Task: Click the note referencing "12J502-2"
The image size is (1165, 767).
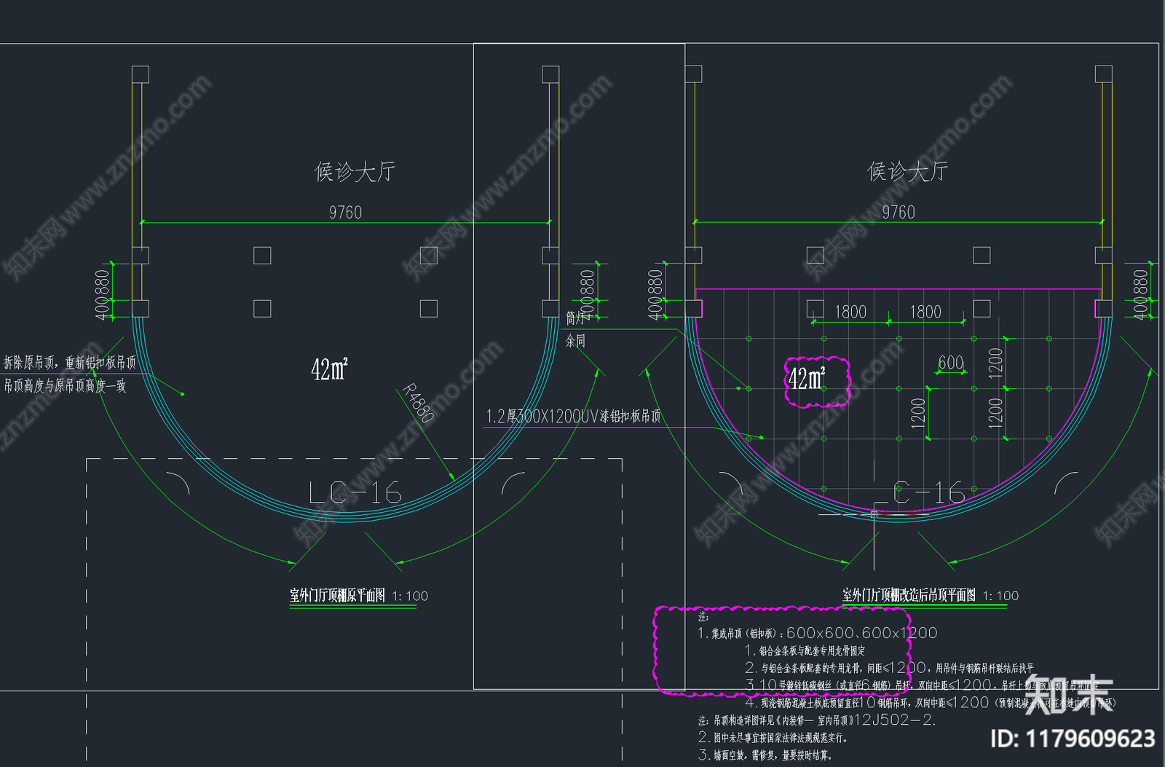Action: tap(817, 720)
